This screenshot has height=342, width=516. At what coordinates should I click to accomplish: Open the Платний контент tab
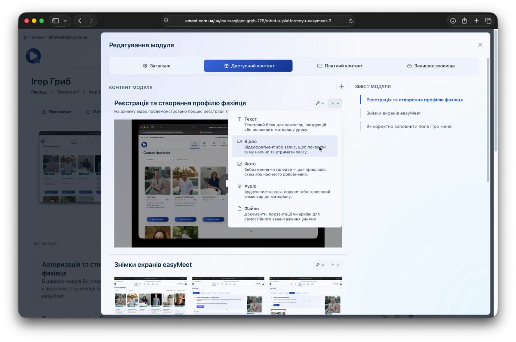pos(340,66)
